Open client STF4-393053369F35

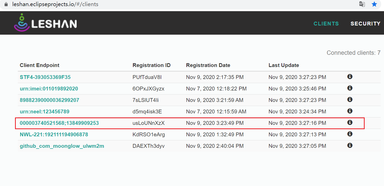tap(45, 77)
